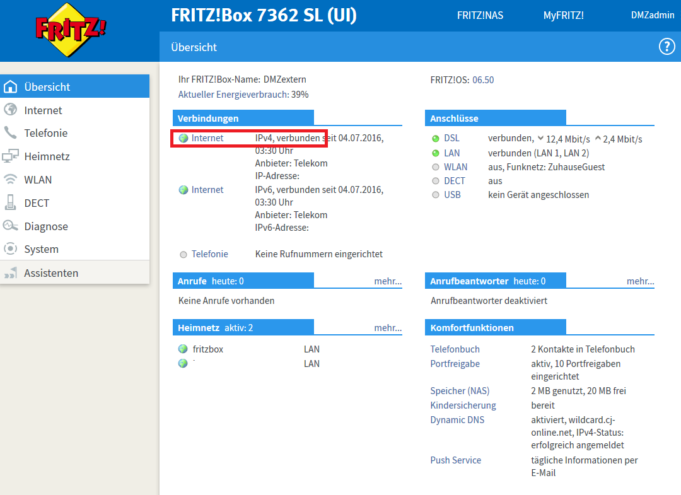Viewport: 681px width, 495px height.
Task: Click the globe icon of IPv6 Internet connection
Action: point(183,190)
